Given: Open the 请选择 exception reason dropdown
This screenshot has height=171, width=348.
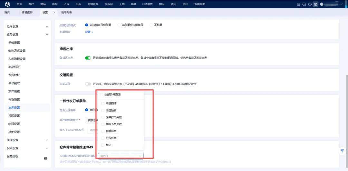Looking at the screenshot, I should point(121,156).
